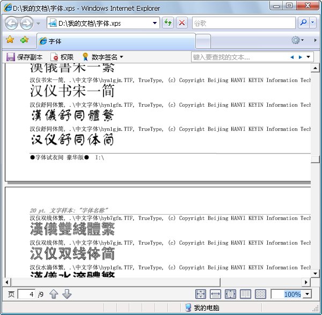Run search with the magnifier icon
This screenshot has width=322, height=315.
[x=303, y=23]
